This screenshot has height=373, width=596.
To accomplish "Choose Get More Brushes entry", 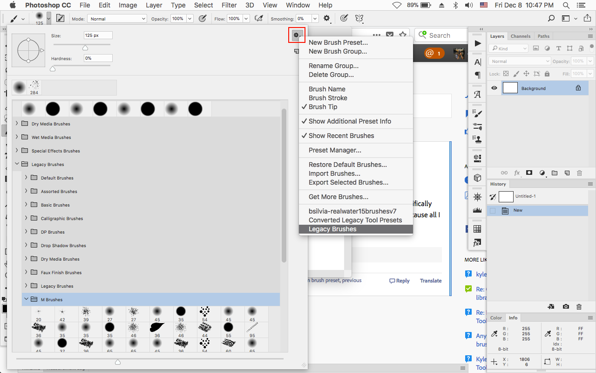I will [339, 197].
